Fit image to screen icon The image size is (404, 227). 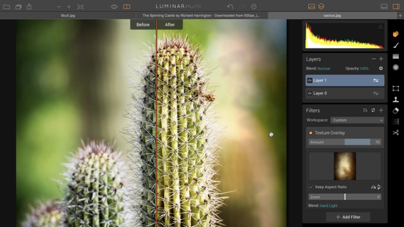pyautogui.click(x=80, y=7)
